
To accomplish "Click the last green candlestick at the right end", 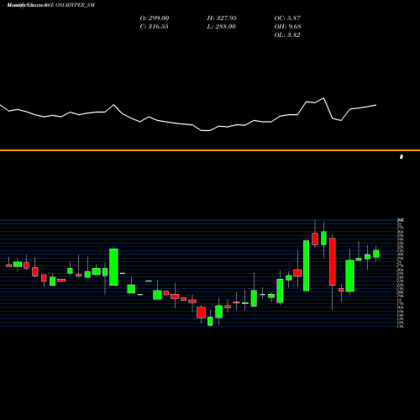I will [x=376, y=254].
